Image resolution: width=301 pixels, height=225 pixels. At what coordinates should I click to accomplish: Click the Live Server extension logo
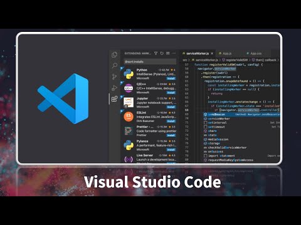click(129, 159)
